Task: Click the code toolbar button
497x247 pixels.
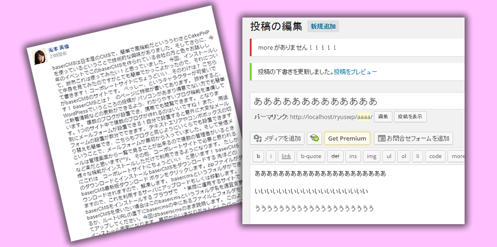Action: pos(435,156)
